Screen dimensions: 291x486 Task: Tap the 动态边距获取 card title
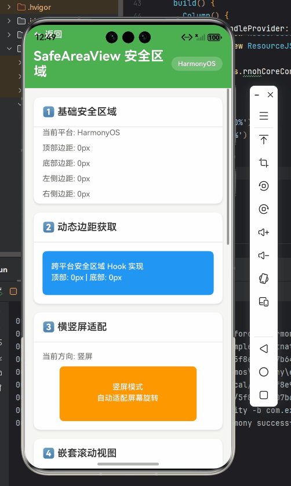pos(87,227)
